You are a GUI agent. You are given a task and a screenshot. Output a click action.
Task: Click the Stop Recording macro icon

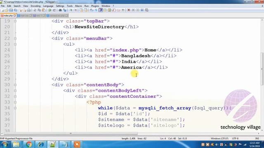pyautogui.click(x=133, y=10)
